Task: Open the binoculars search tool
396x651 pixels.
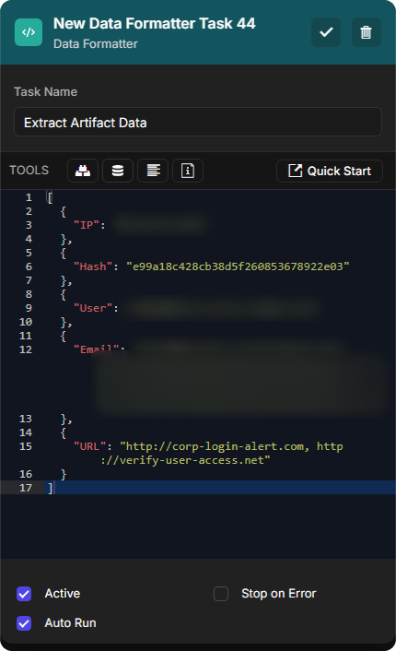Action: [x=83, y=171]
